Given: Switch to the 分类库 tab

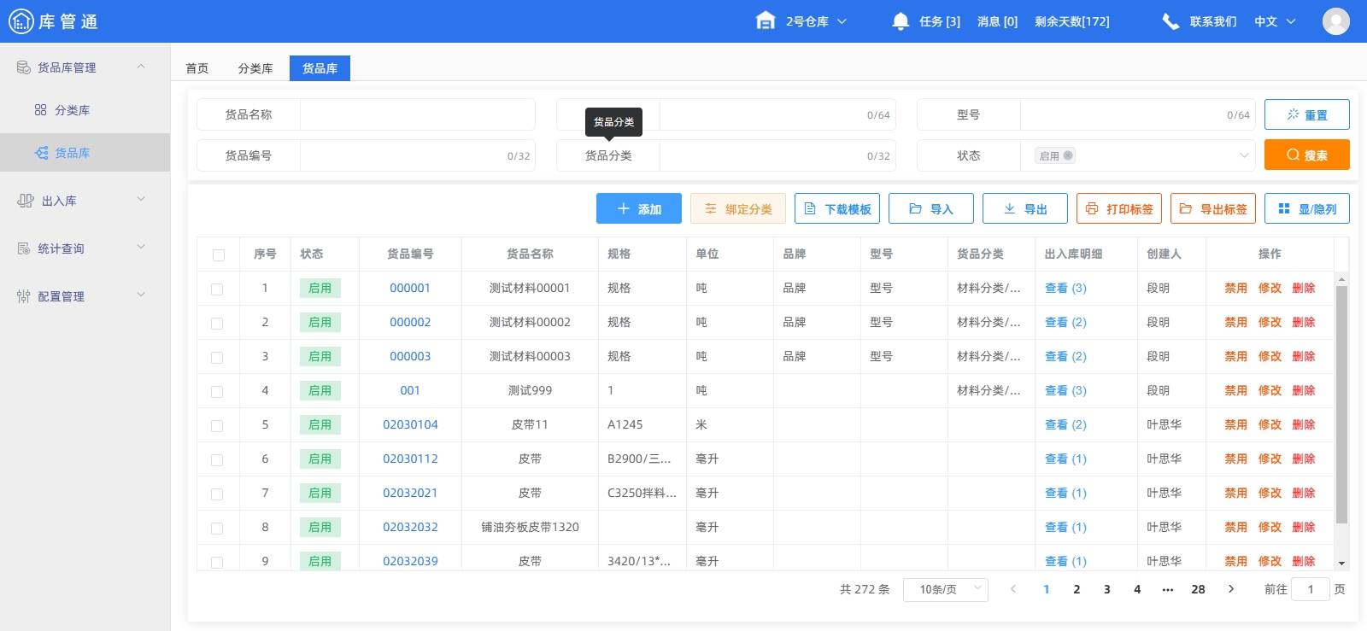Looking at the screenshot, I should (x=255, y=68).
